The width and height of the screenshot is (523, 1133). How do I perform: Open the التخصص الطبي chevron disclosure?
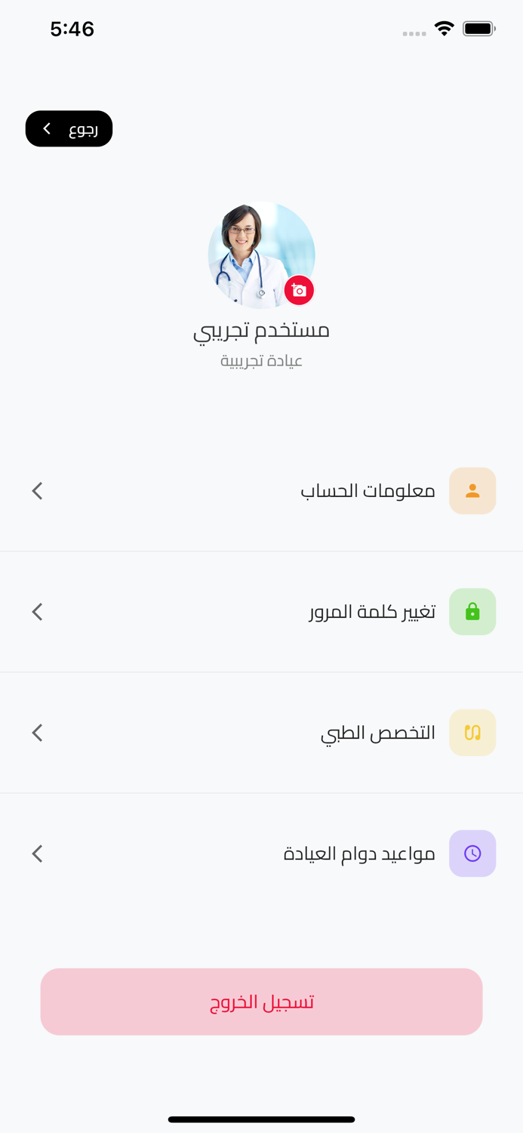37,732
